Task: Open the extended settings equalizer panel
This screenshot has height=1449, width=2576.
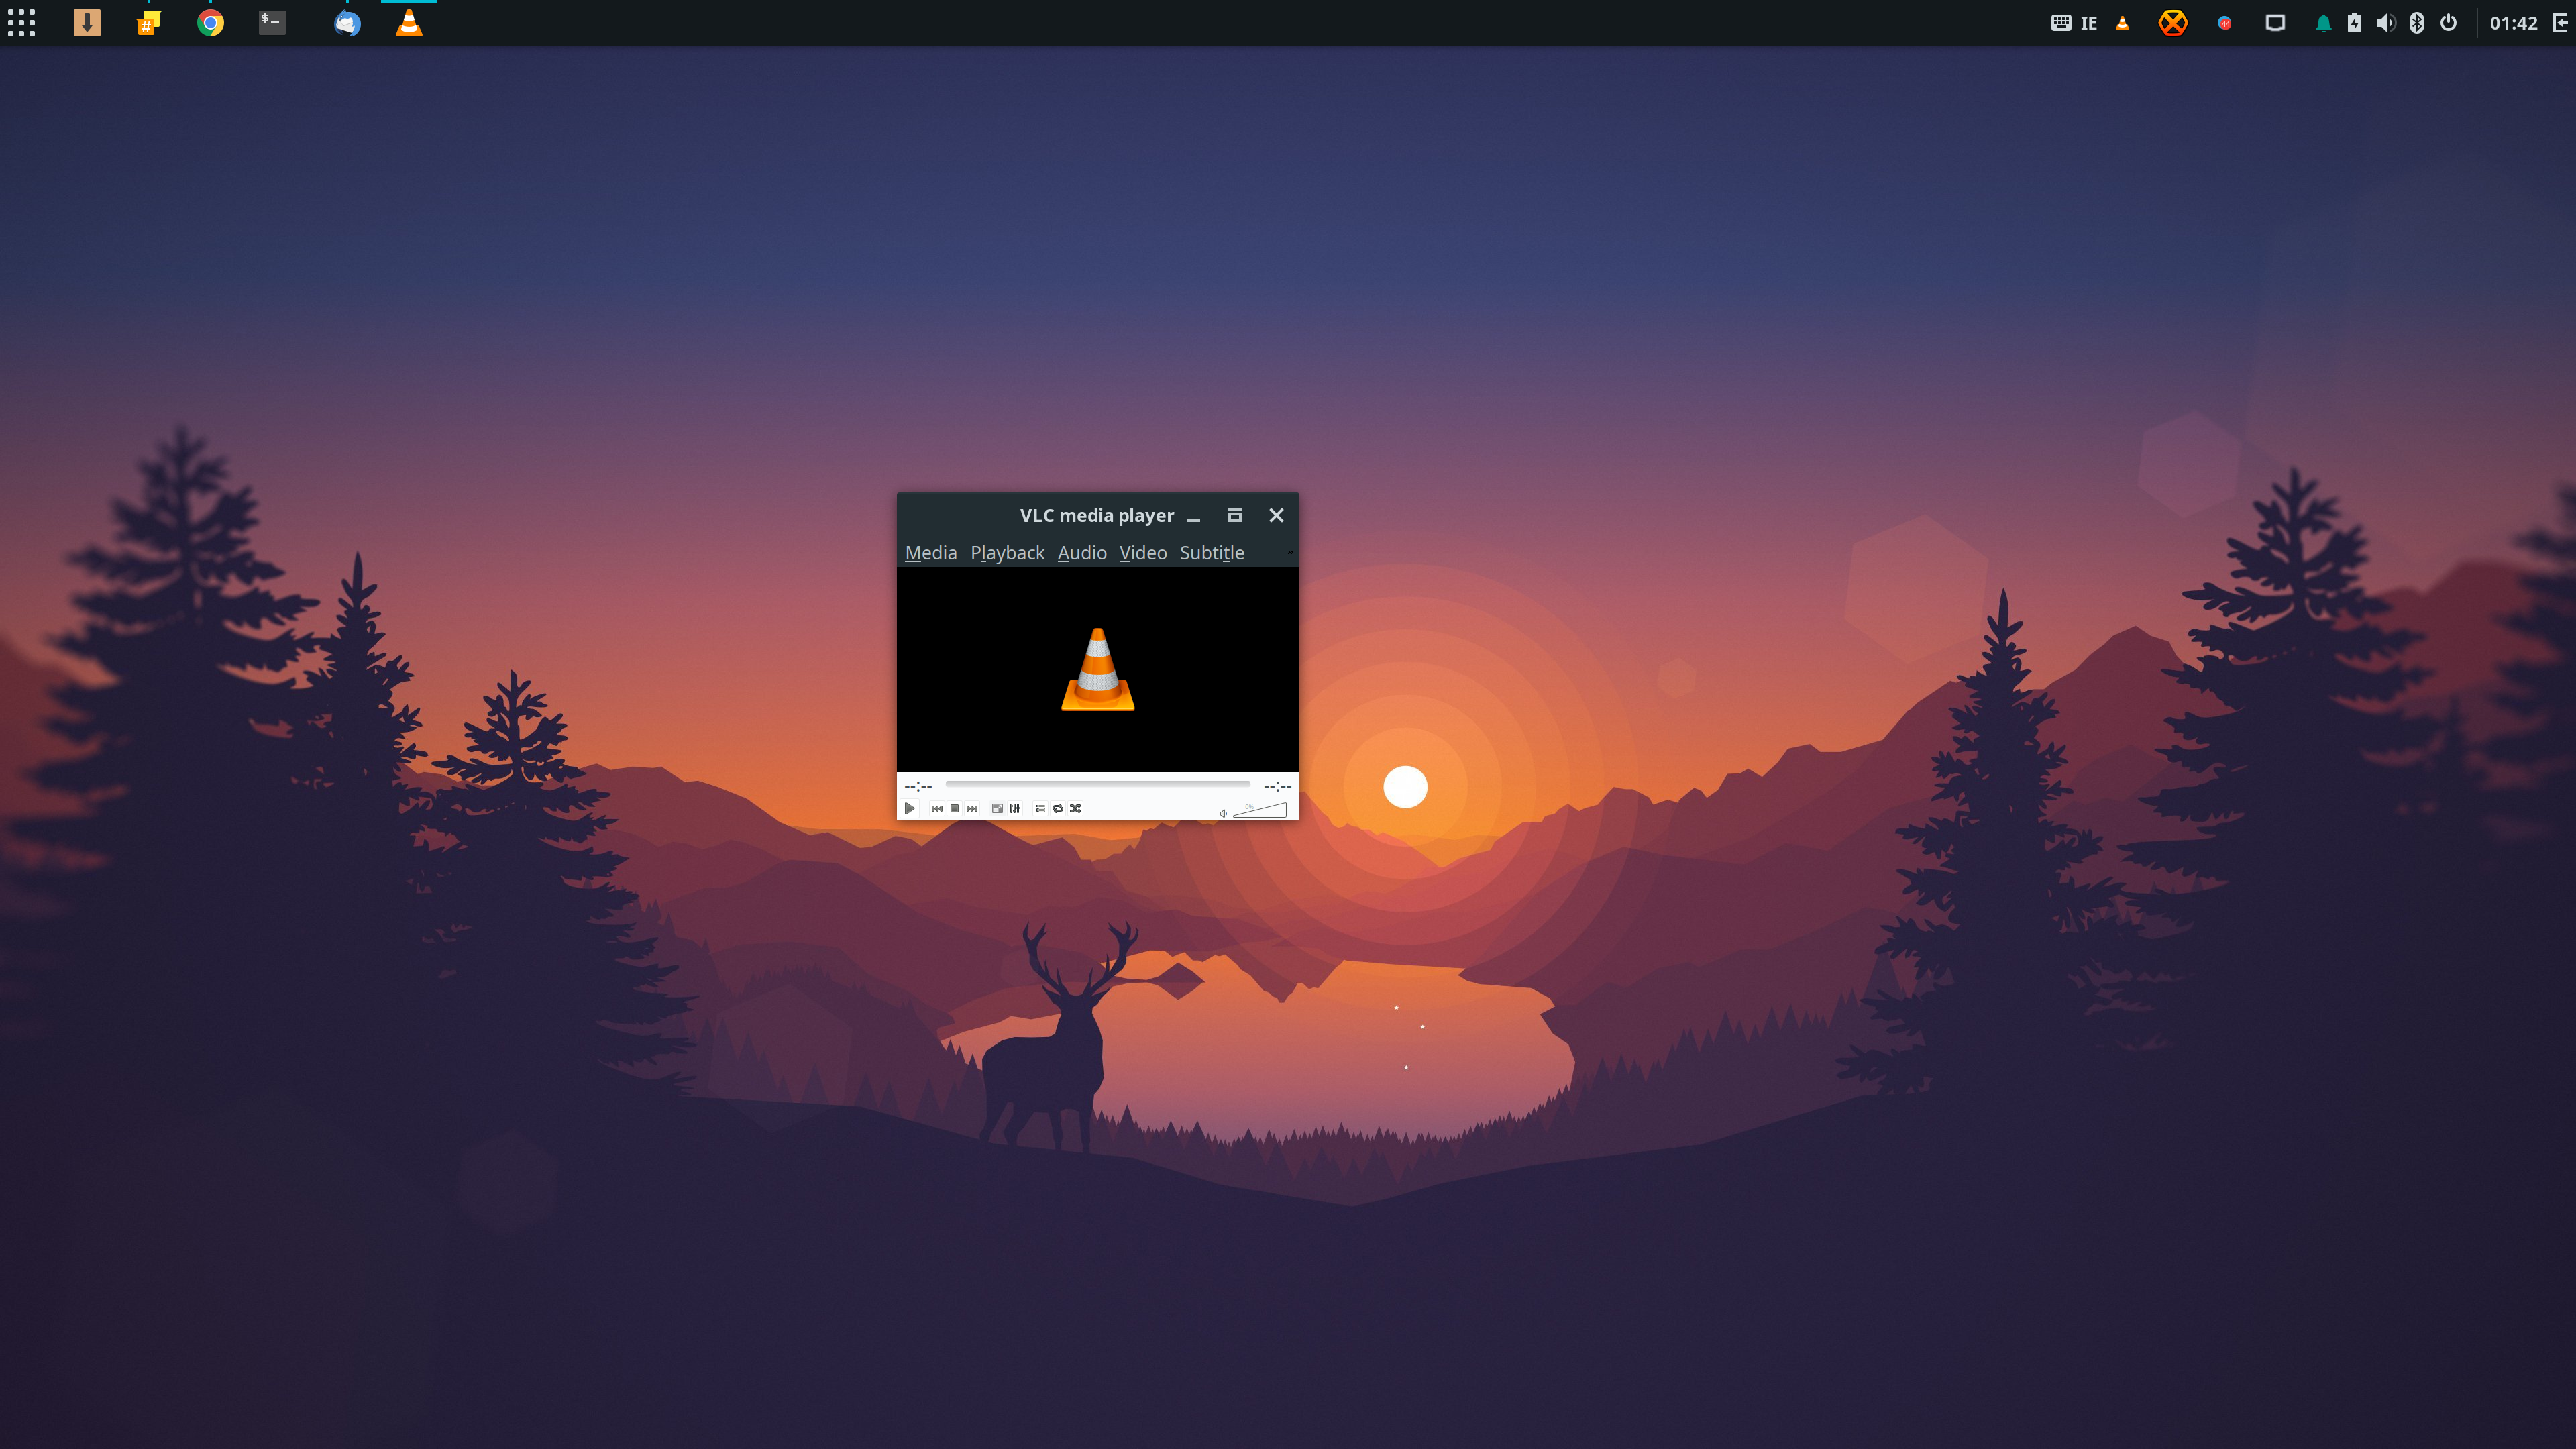Action: pos(1015,808)
